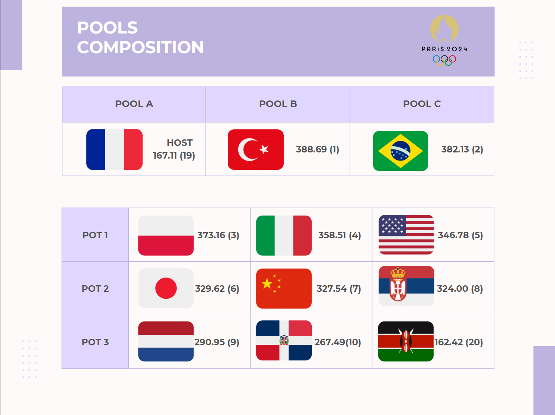Click the POT 1 row label
This screenshot has width=555, height=415.
click(95, 235)
